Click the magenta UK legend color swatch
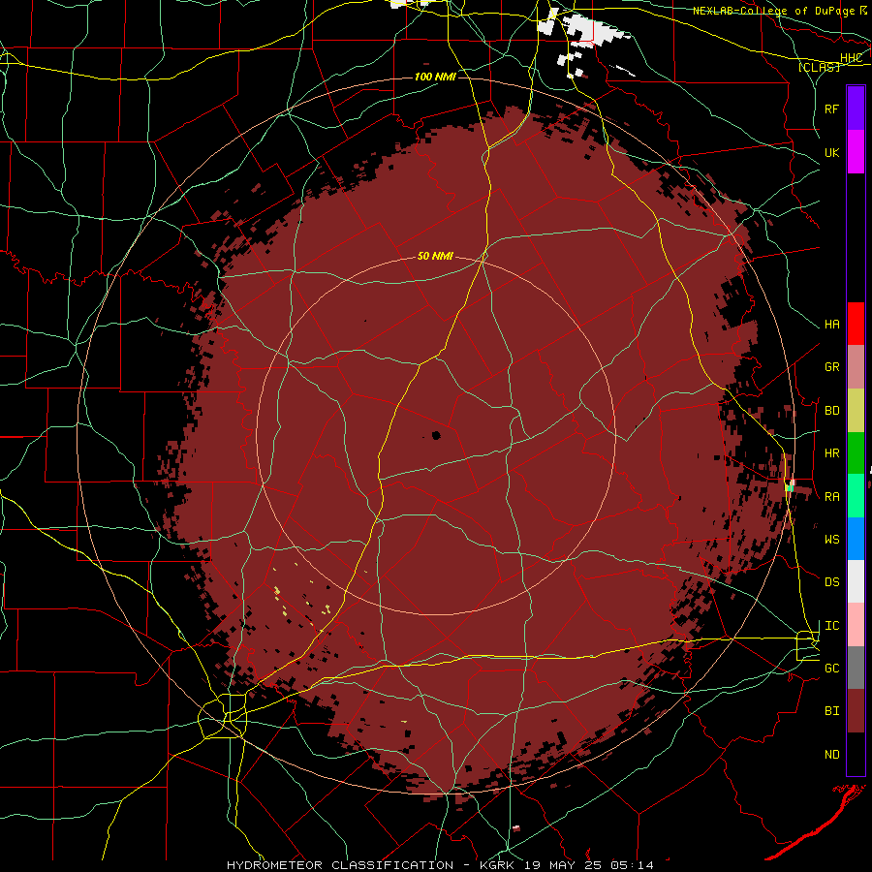Viewport: 872px width, 872px height. [x=856, y=152]
